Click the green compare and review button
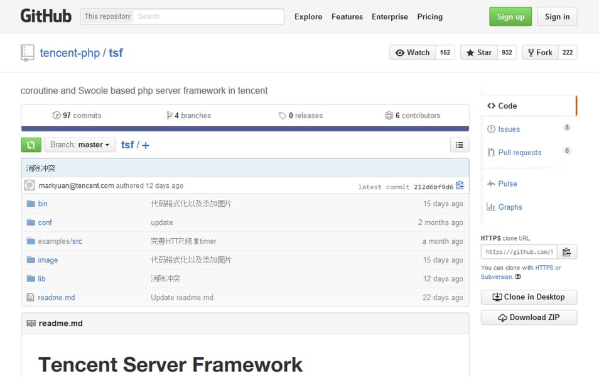The height and width of the screenshot is (377, 599). coord(31,145)
